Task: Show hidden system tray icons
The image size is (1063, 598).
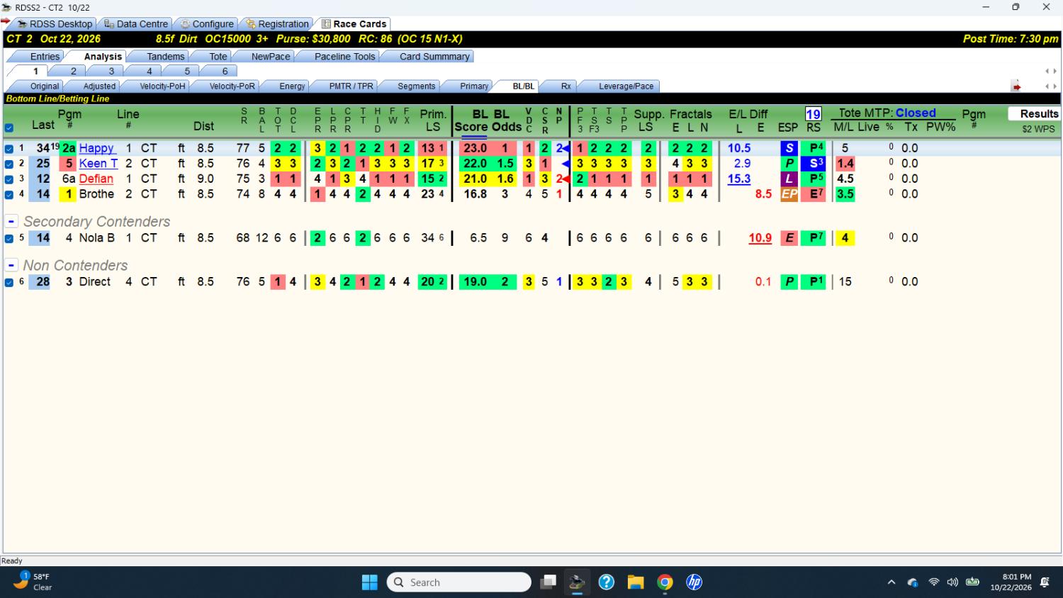Action: click(892, 582)
